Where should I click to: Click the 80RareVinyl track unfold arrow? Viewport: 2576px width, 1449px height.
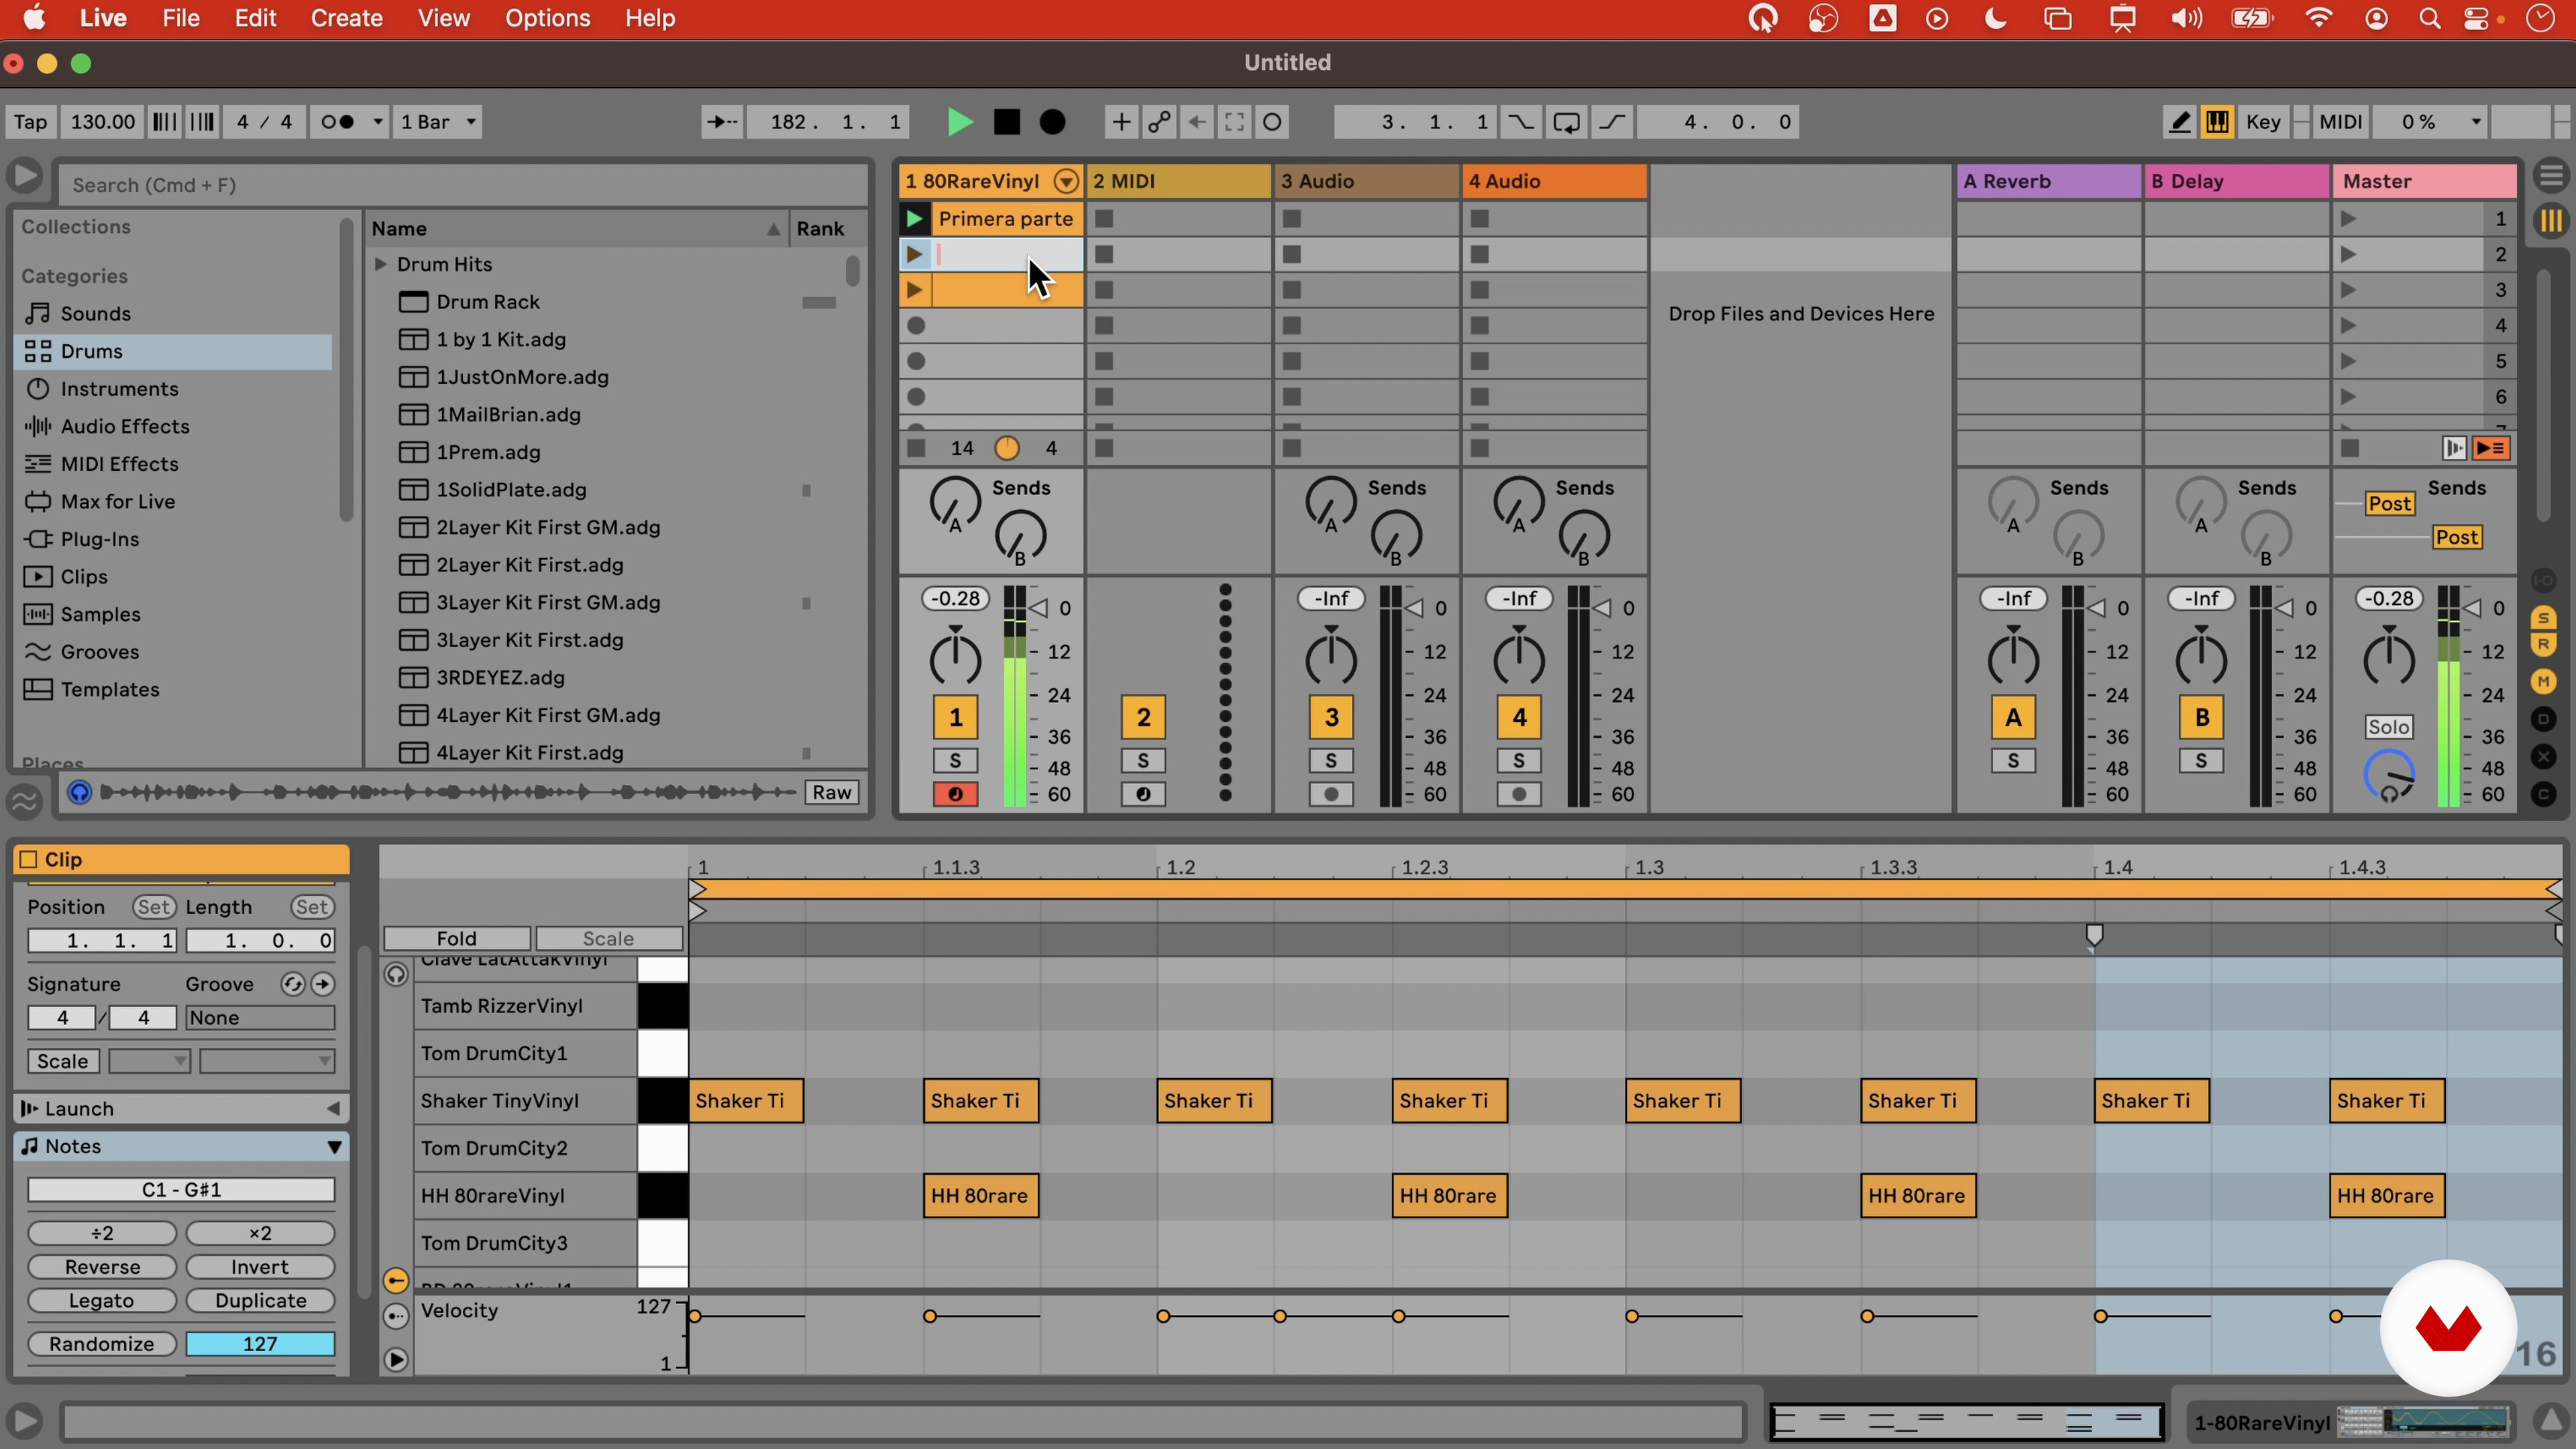click(x=1067, y=181)
